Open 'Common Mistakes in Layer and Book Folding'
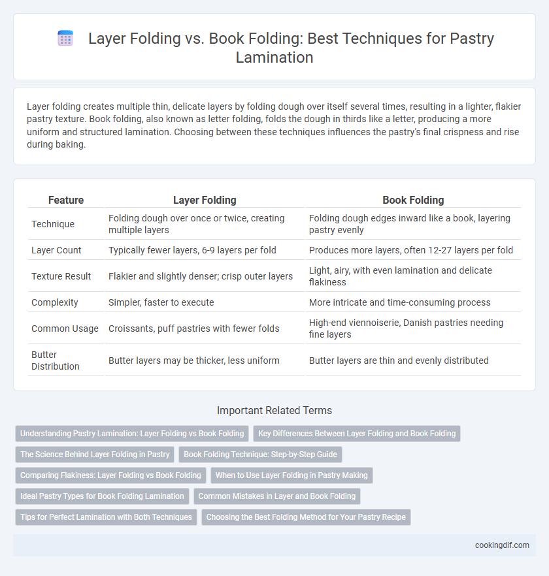The image size is (549, 576). coord(277,496)
